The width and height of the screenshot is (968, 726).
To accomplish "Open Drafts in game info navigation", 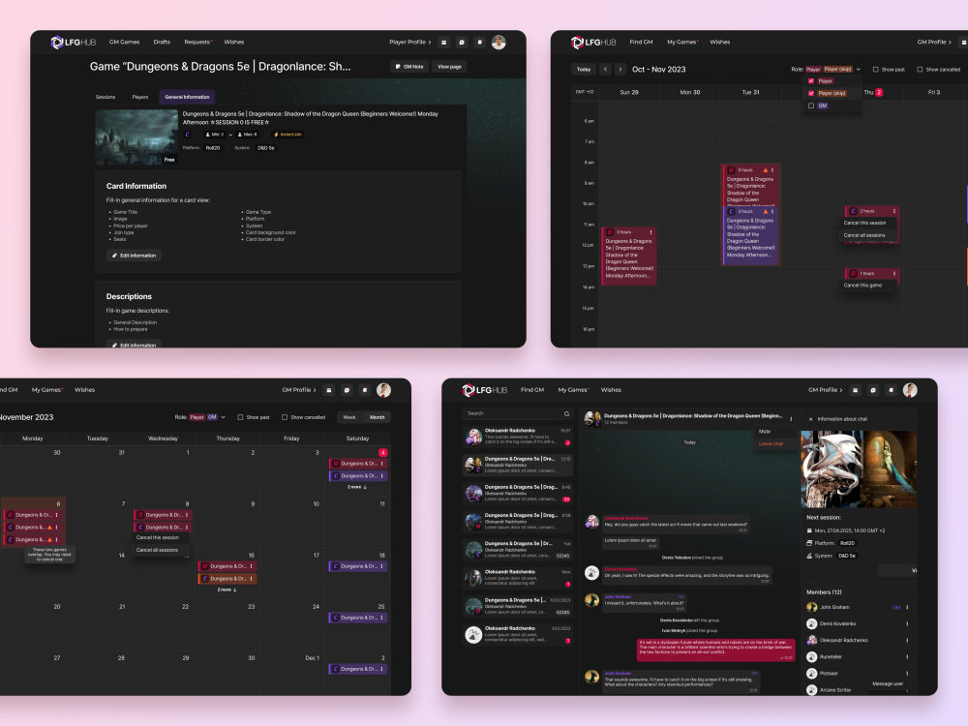I will (162, 42).
